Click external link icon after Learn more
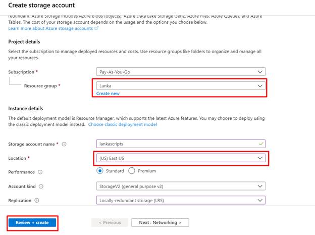The image size is (315, 235). (x=96, y=28)
